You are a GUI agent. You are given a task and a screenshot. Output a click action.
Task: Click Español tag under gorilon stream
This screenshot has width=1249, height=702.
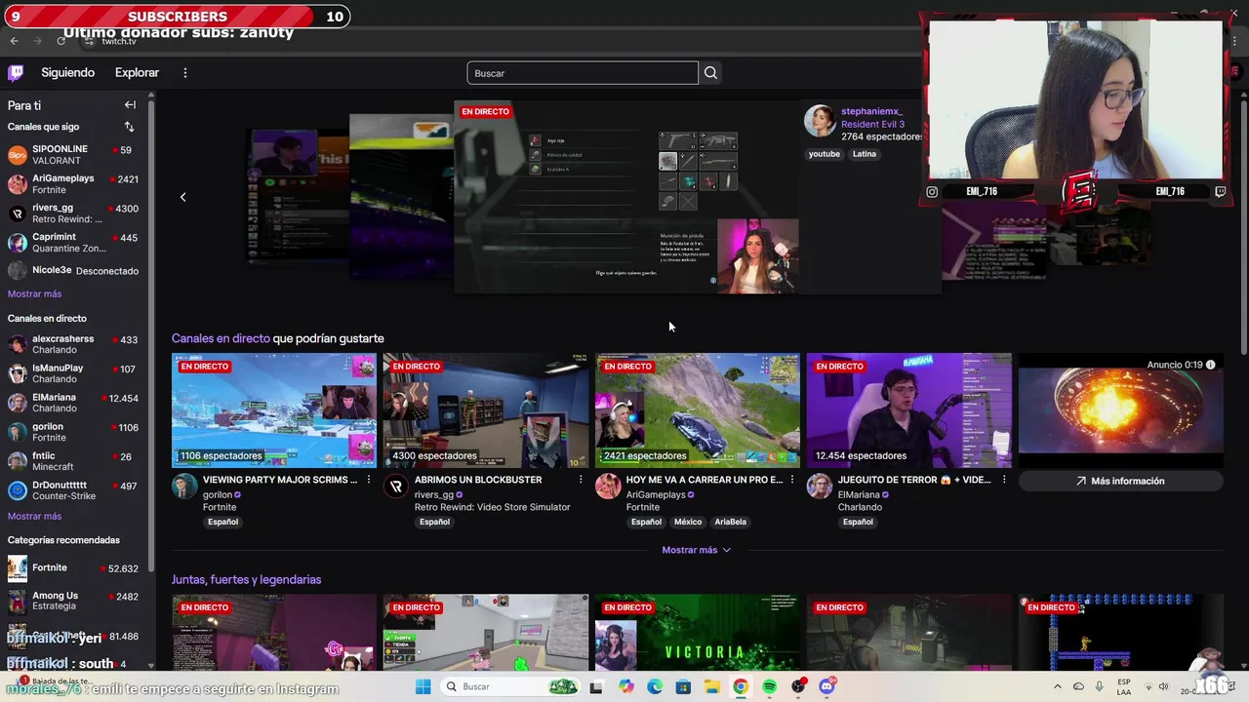(222, 522)
